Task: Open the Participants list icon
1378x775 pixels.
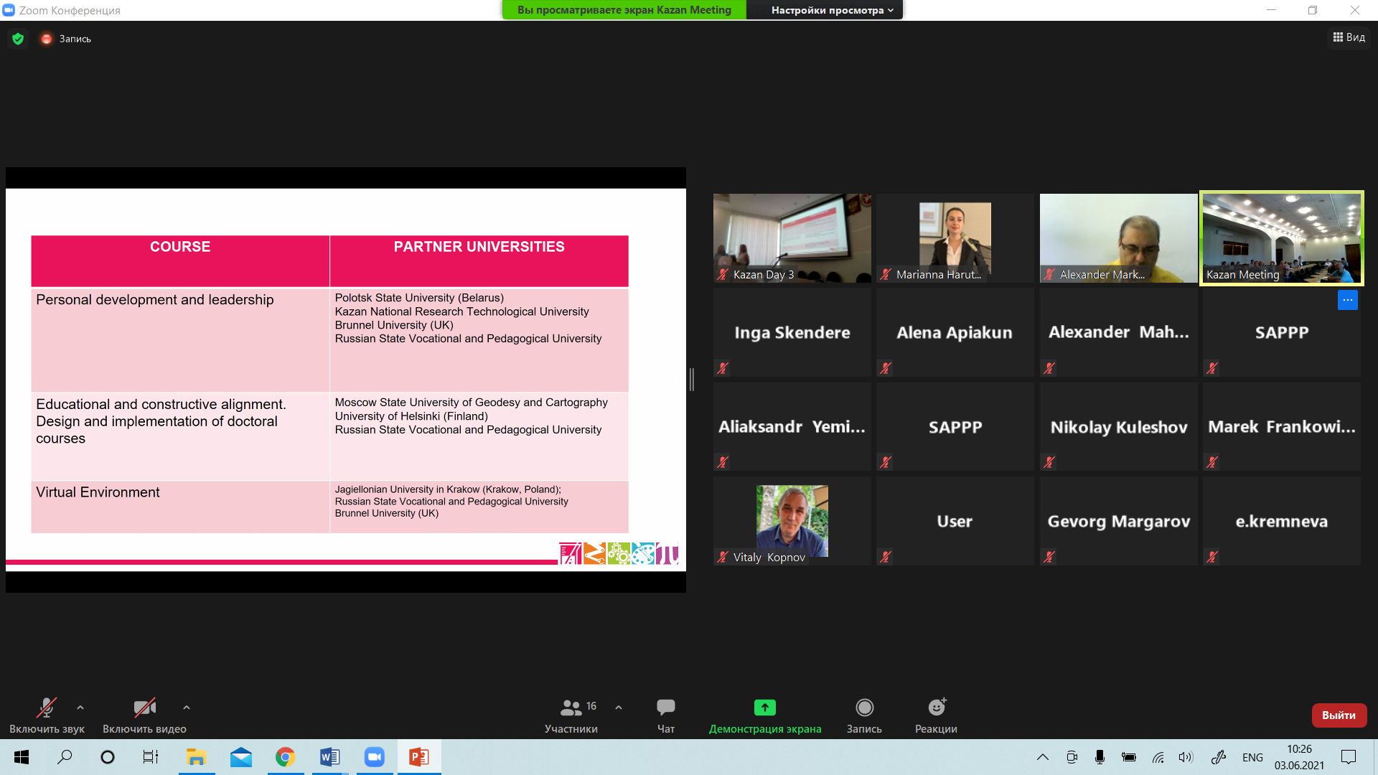Action: pyautogui.click(x=571, y=708)
